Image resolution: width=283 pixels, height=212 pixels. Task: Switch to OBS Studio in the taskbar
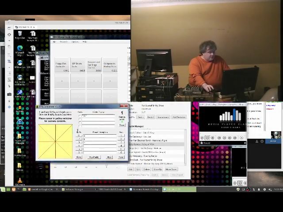[x=111, y=189]
